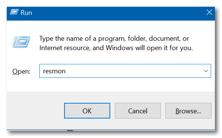Click the white space above the description text
Image resolution: width=222 pixels, height=138 pixels.
(111, 28)
